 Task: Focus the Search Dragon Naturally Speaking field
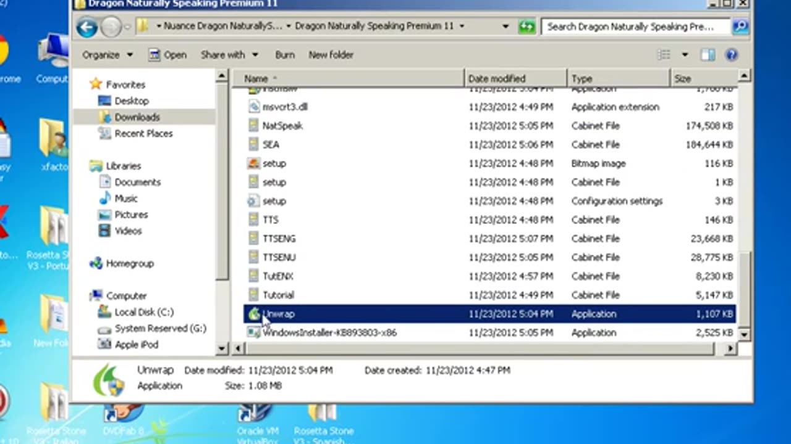click(637, 27)
